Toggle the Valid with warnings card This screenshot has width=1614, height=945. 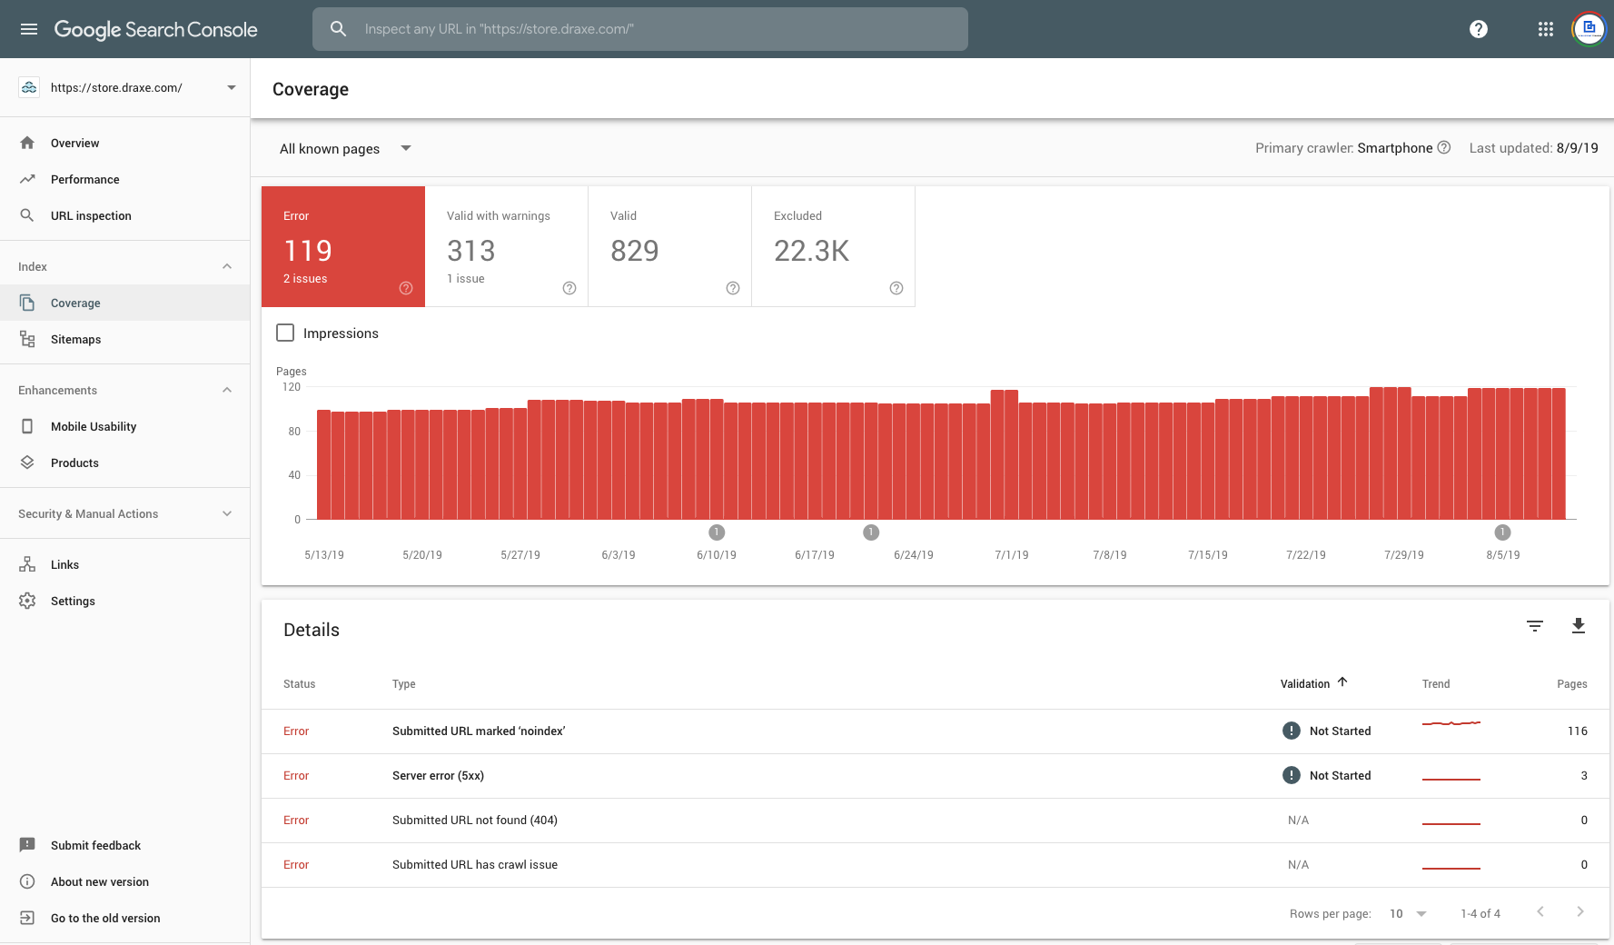(506, 246)
